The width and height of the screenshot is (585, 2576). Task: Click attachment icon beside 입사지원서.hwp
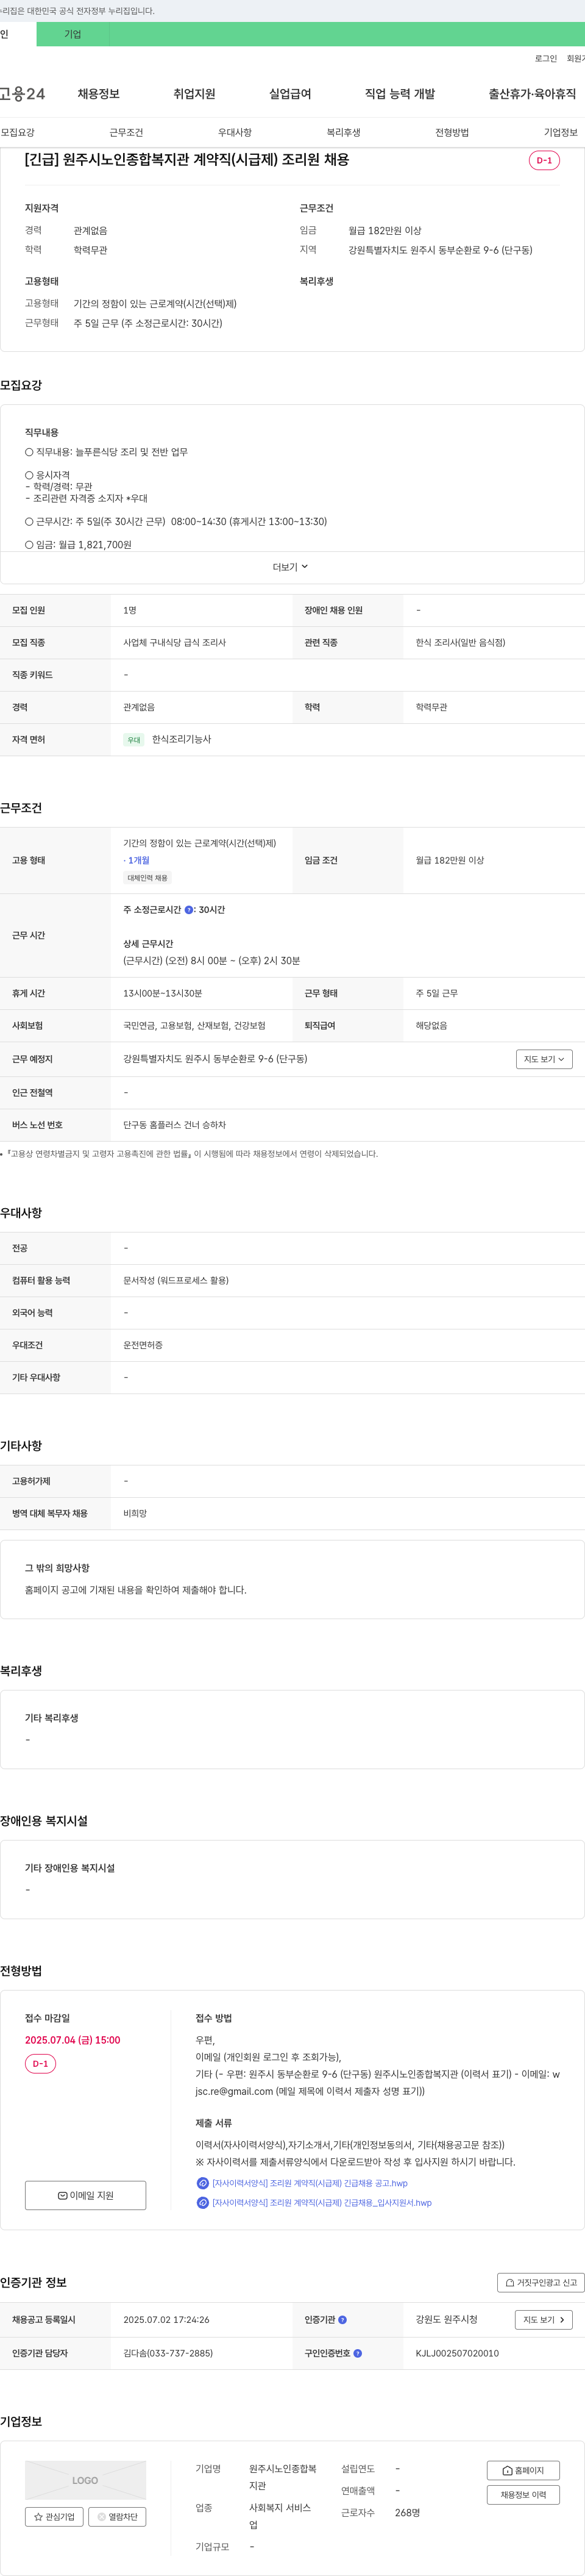tap(202, 2202)
